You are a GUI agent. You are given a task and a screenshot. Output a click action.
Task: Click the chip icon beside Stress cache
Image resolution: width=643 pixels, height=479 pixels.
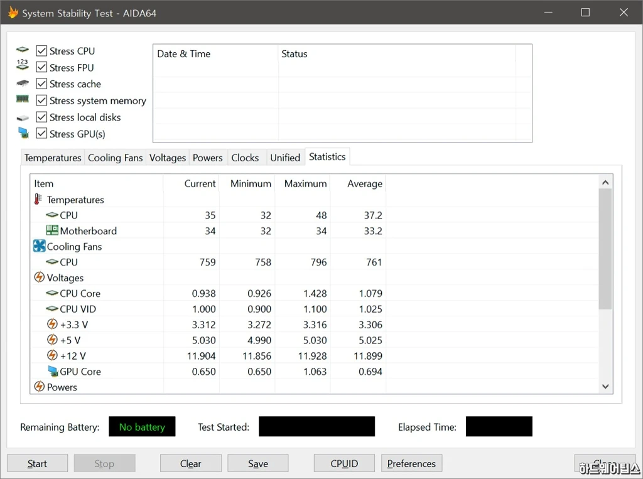(x=23, y=83)
